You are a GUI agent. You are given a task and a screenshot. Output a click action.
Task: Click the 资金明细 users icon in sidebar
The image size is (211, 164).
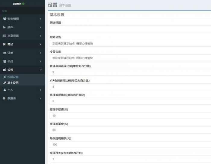[x=4, y=19]
